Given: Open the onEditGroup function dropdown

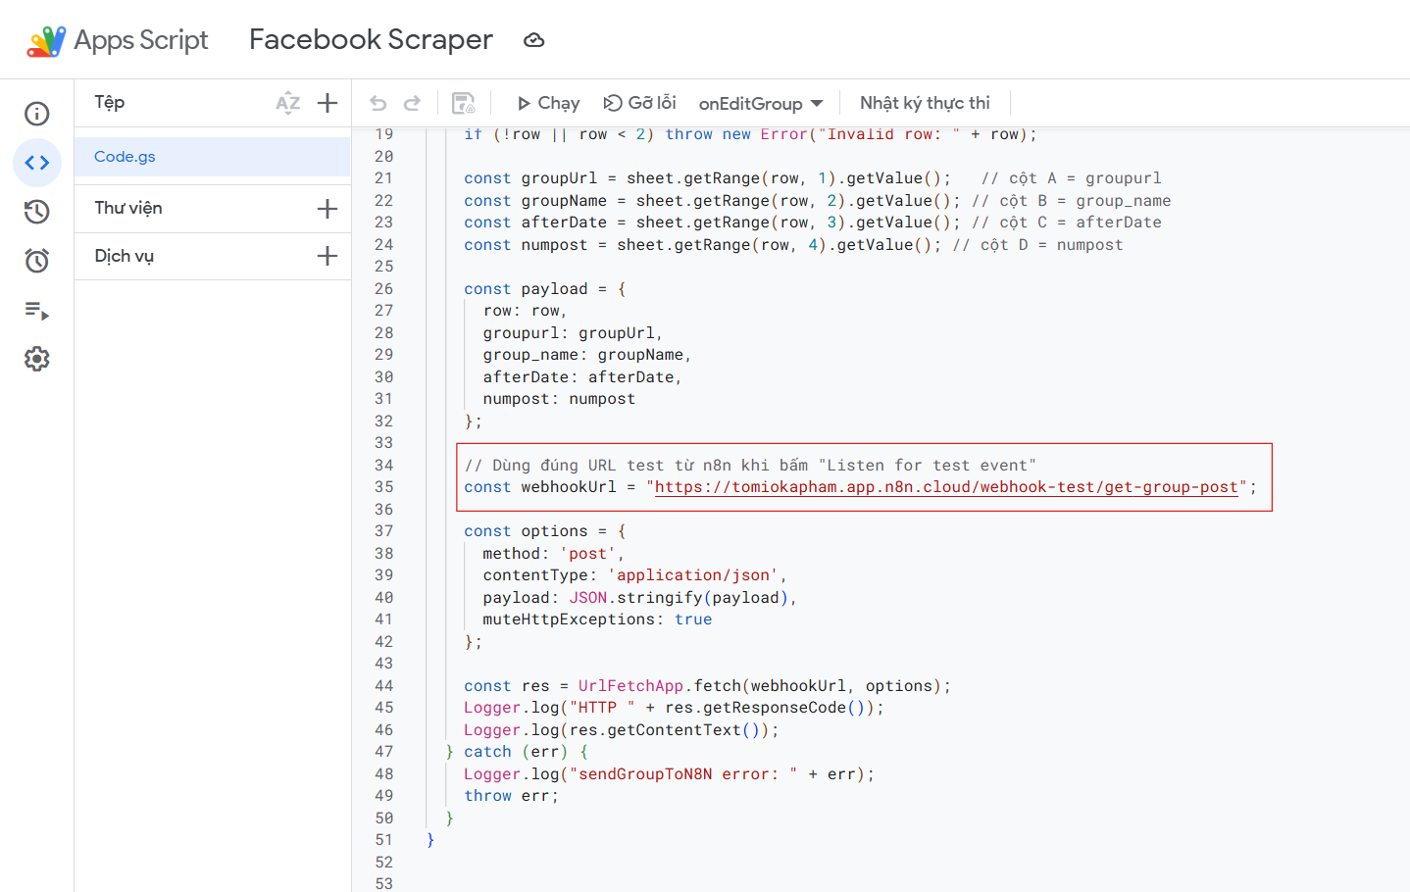Looking at the screenshot, I should coord(761,103).
